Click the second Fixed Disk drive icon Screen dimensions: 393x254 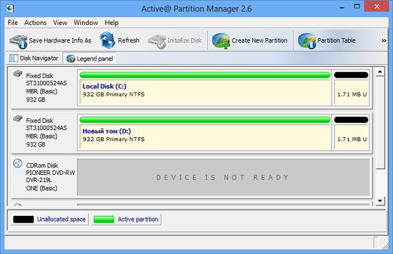tap(17, 118)
